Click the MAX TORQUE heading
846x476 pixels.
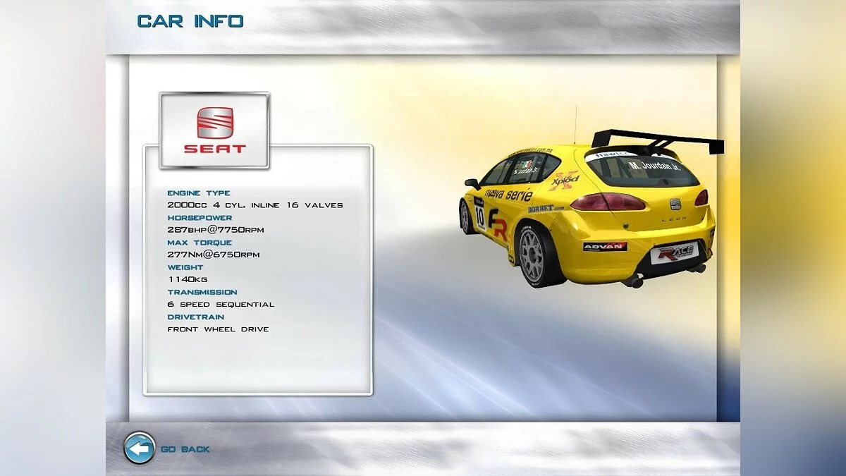[198, 243]
